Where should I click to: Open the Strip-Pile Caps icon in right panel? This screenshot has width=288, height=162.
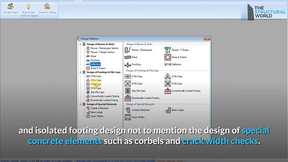(x=128, y=91)
